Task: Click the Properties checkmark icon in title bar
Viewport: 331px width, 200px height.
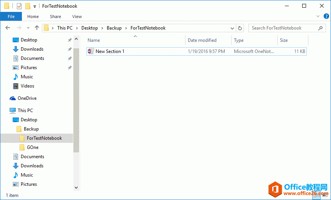Action: coord(19,6)
